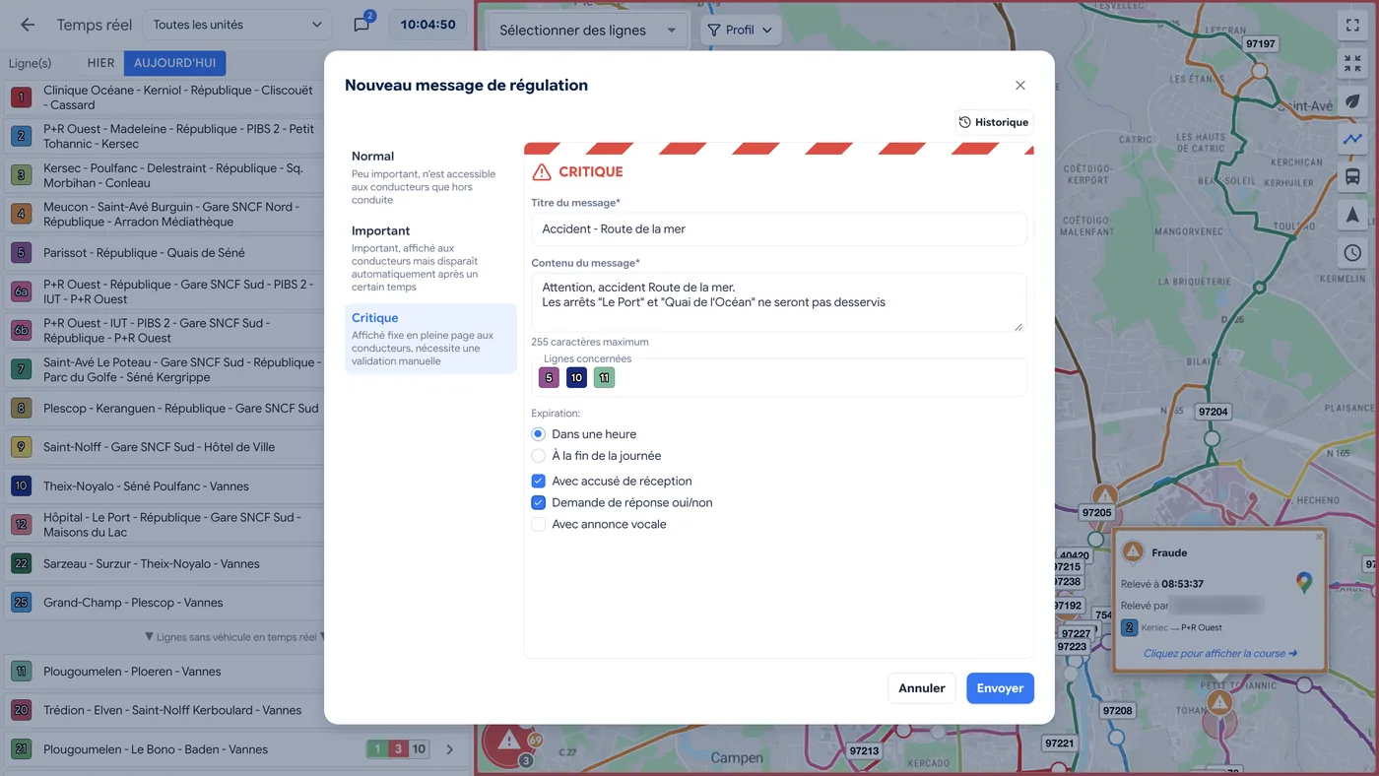This screenshot has width=1379, height=776.
Task: Enable 'Avec annonce vocale' checkbox
Action: click(x=538, y=525)
